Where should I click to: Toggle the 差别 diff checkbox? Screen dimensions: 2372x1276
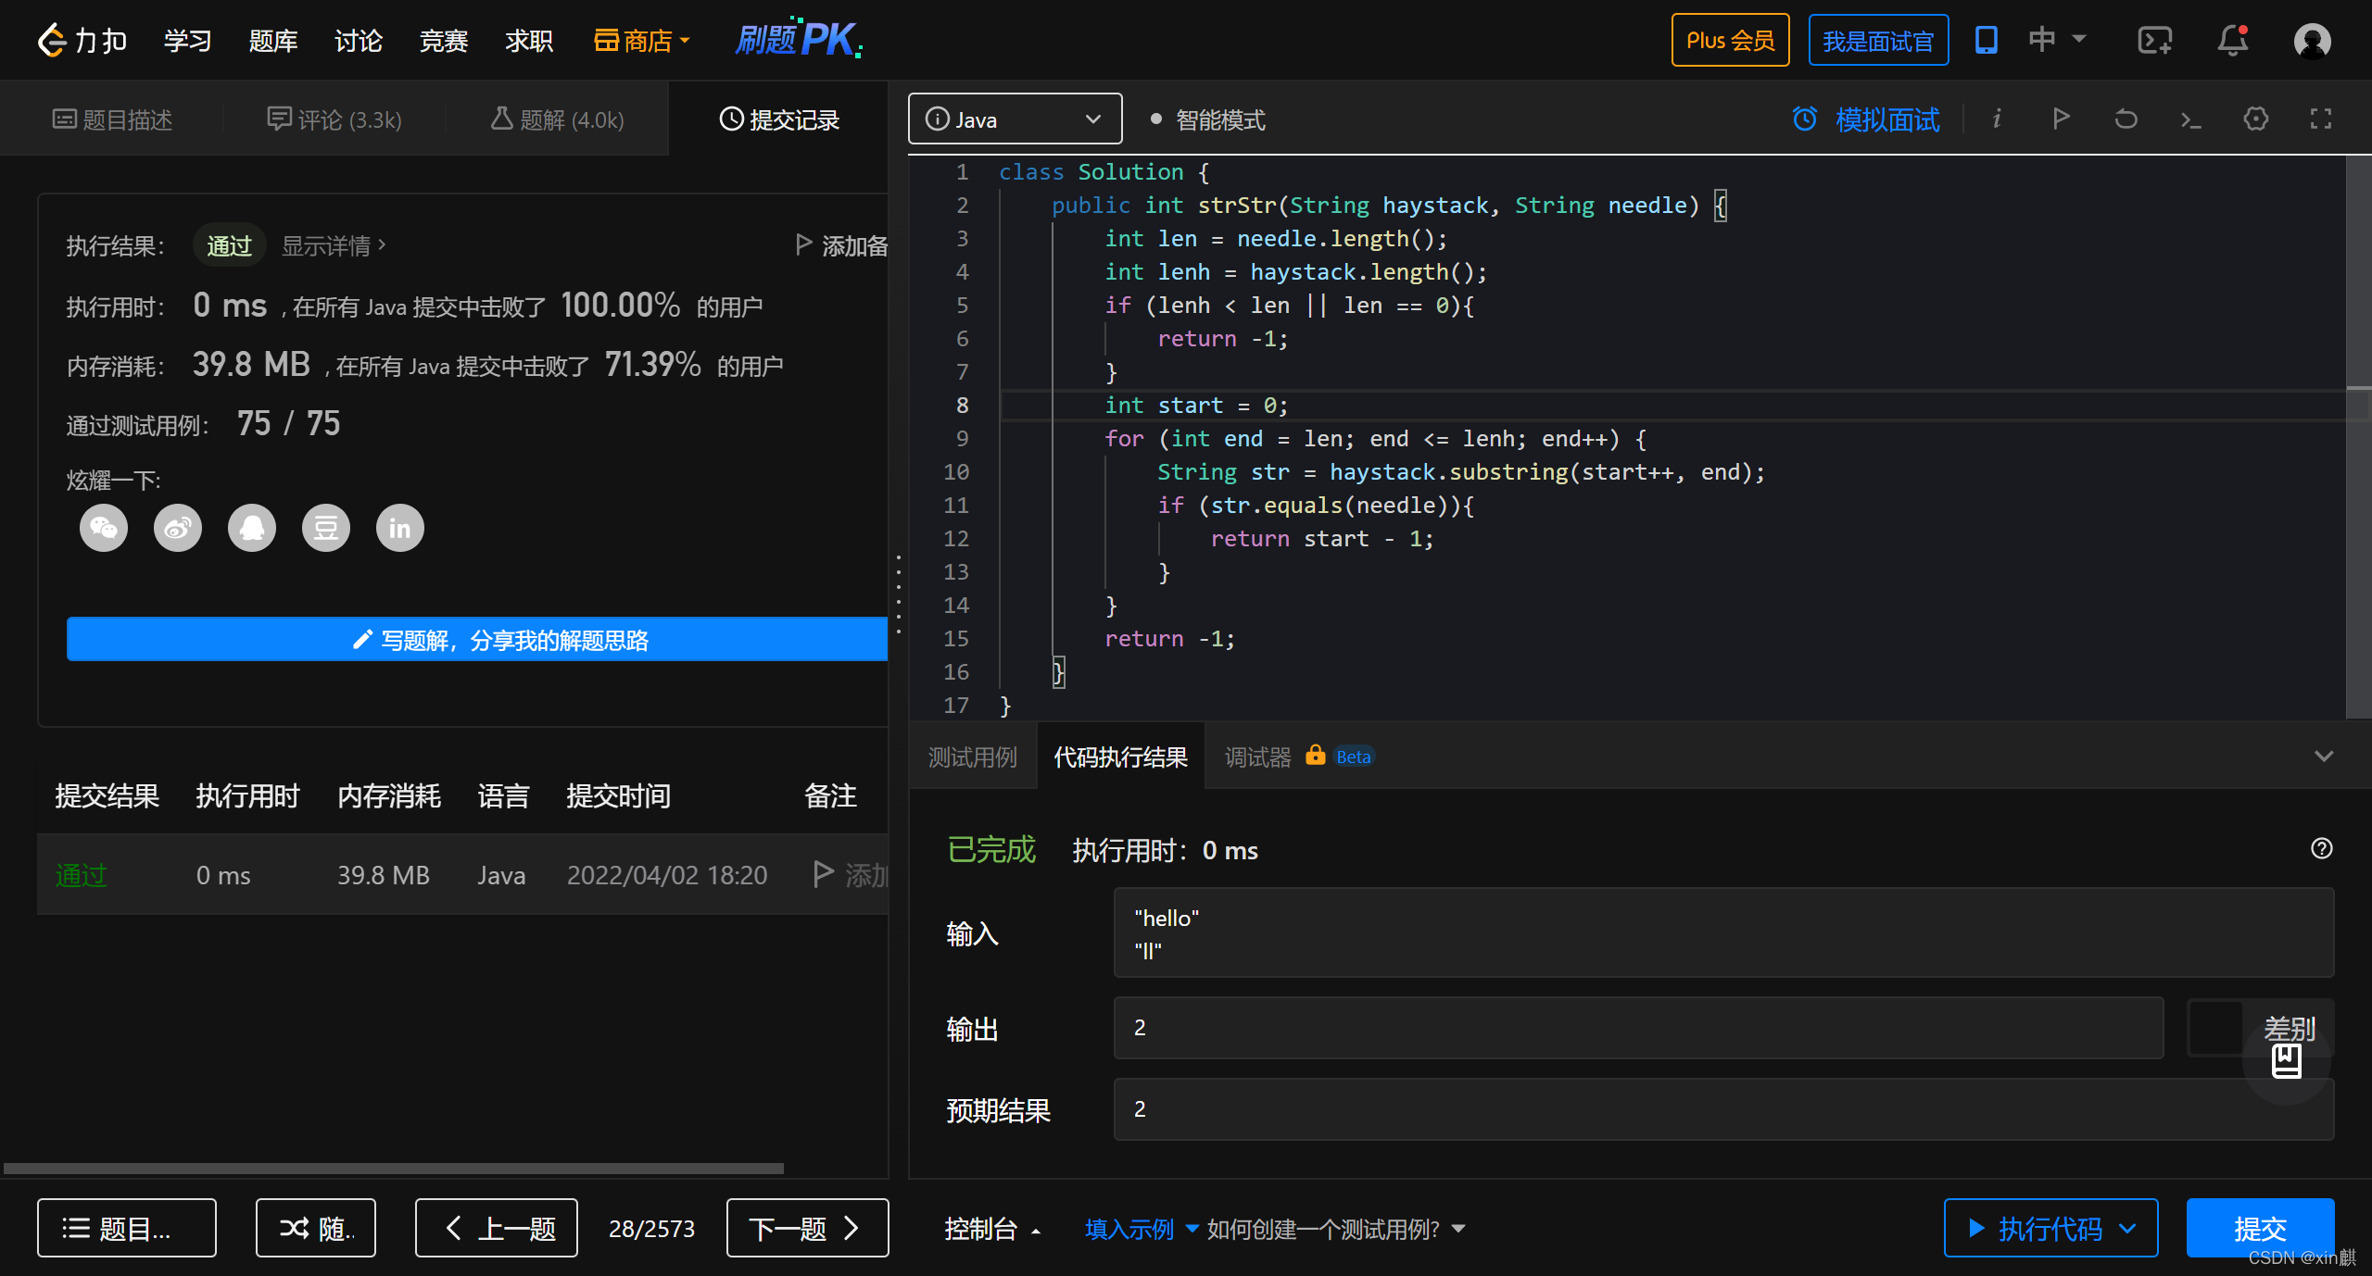[2214, 1027]
